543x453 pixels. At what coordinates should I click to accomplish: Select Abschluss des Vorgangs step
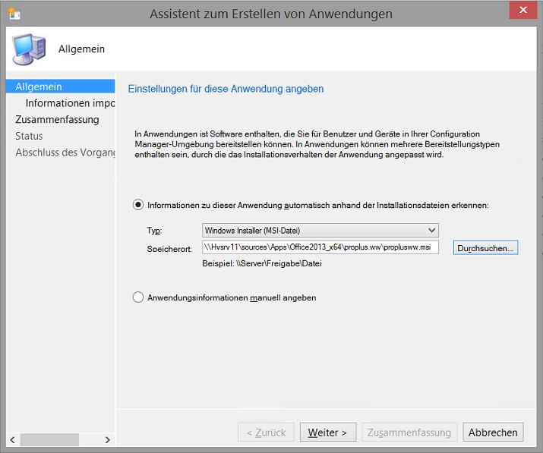pyautogui.click(x=65, y=153)
